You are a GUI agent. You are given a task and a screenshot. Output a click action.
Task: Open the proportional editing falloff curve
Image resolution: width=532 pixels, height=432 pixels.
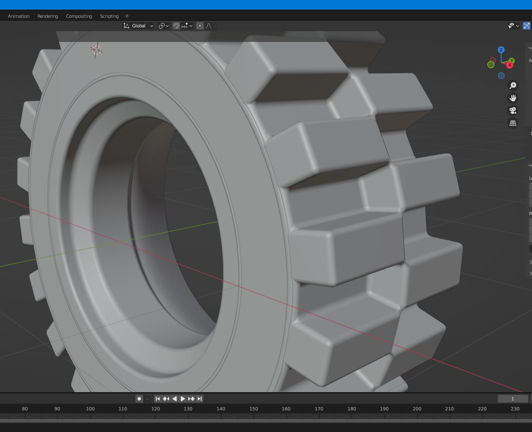[x=211, y=26]
